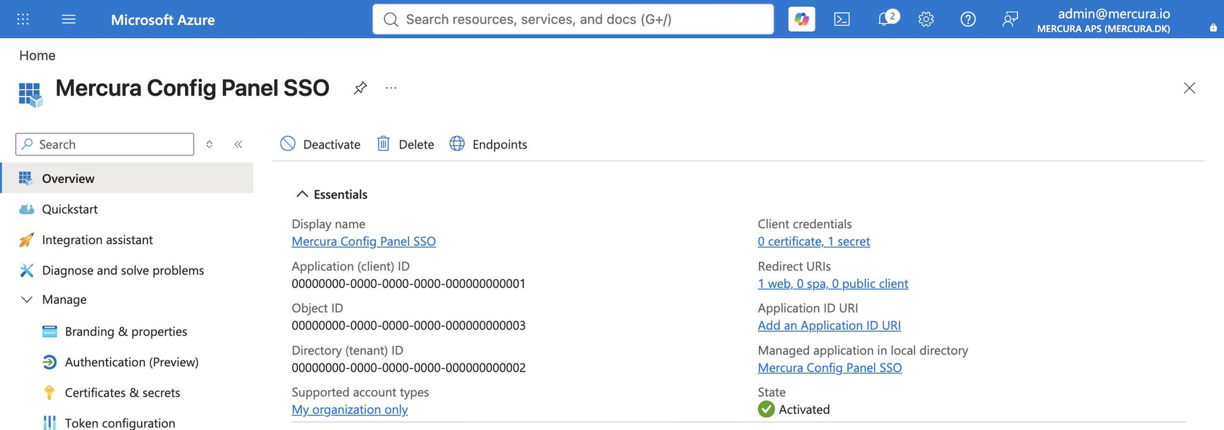Click the Token configuration bars icon
1224x430 pixels.
coord(50,423)
